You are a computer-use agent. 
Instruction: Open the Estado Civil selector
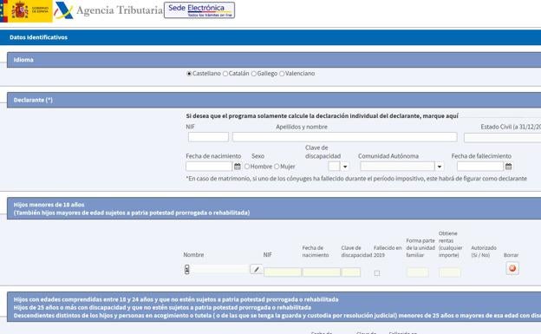coord(502,138)
